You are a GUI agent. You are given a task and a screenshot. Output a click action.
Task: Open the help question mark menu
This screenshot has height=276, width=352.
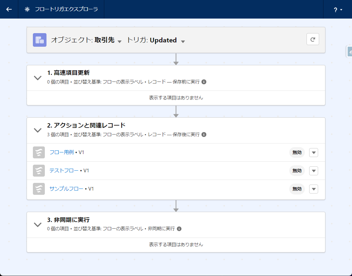pyautogui.click(x=338, y=10)
